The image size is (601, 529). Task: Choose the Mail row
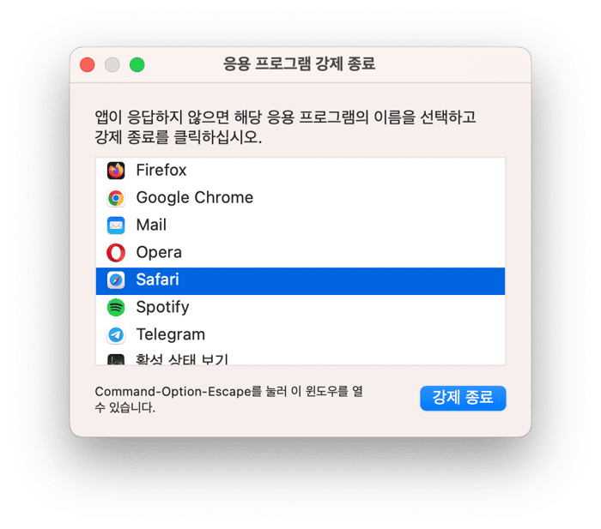click(x=300, y=225)
